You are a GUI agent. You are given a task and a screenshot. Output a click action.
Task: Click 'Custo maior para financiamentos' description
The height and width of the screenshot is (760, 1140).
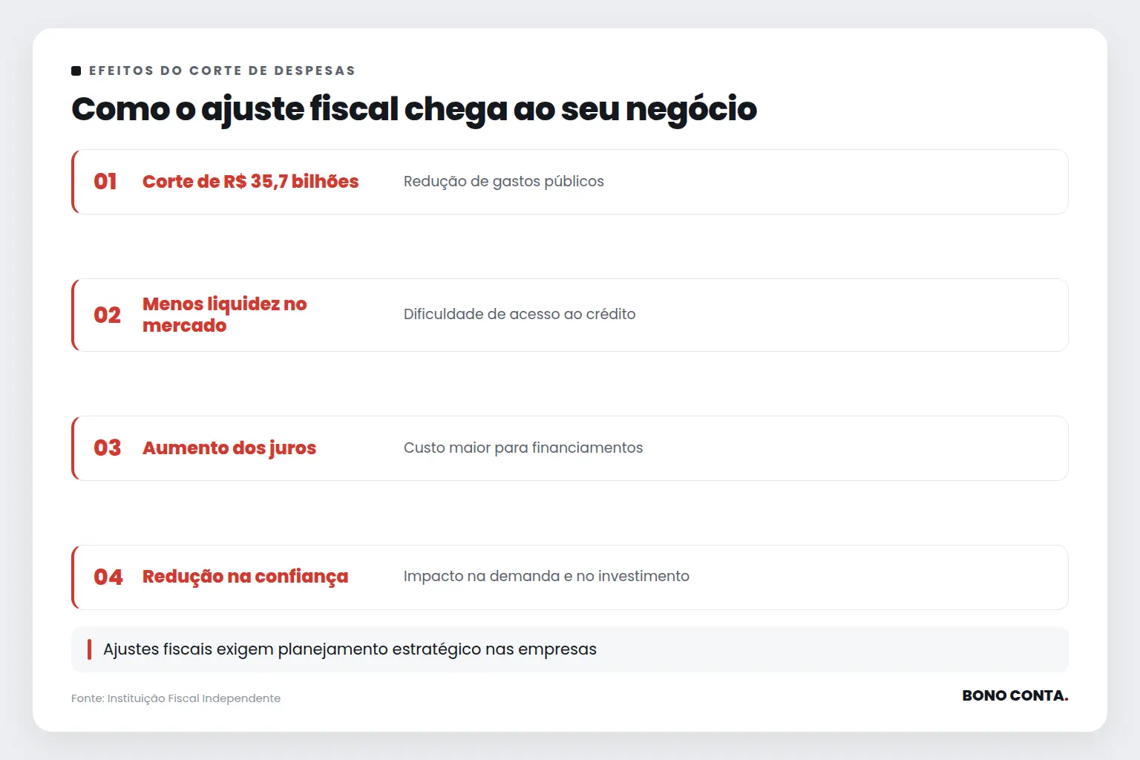[523, 448]
